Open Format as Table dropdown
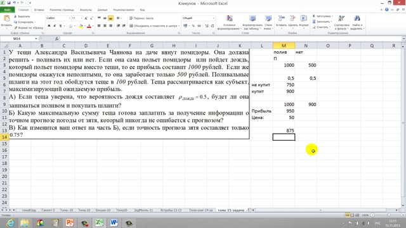This screenshot has height=228, width=406. [252, 23]
